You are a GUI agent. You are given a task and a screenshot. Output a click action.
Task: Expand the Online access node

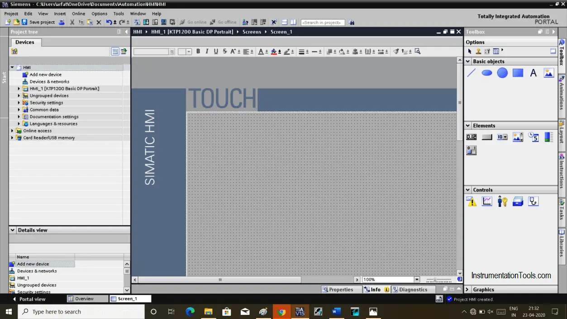click(x=12, y=131)
